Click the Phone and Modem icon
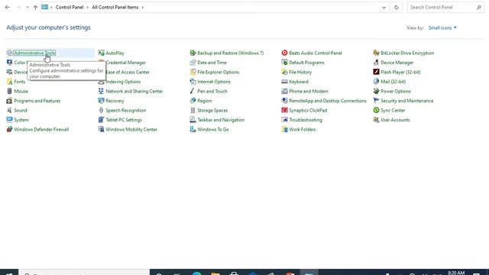 click(284, 92)
